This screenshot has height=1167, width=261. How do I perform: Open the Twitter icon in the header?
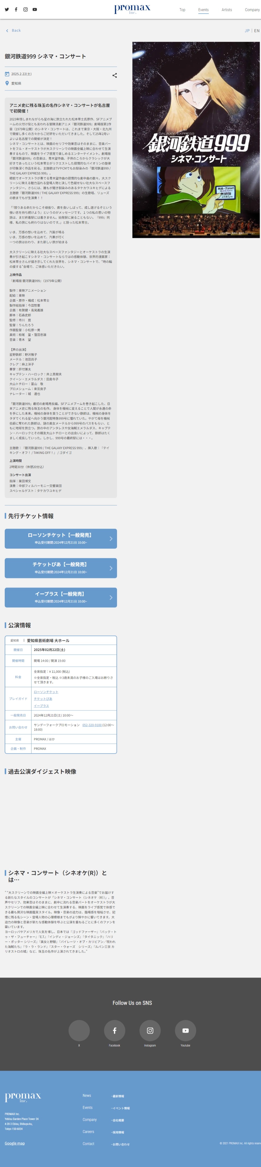coord(7,9)
